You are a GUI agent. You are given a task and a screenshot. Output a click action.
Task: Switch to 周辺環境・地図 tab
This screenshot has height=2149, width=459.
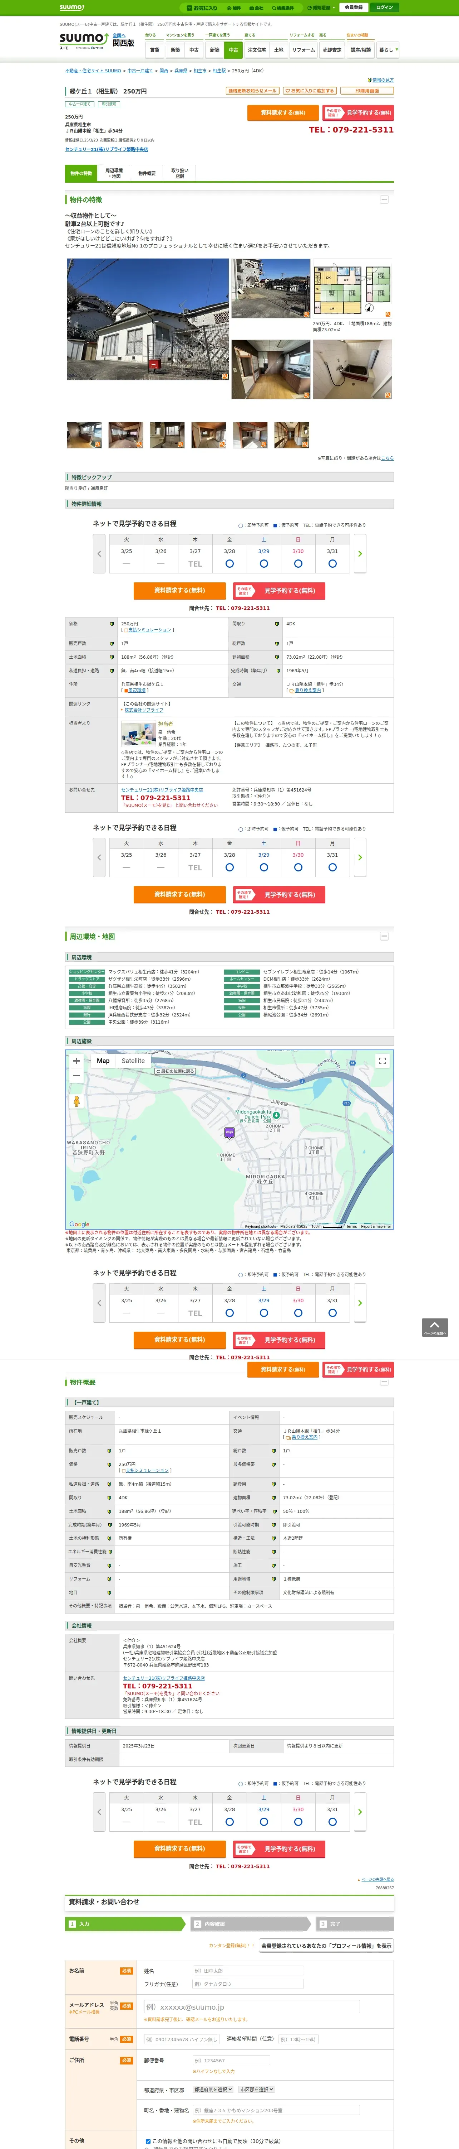114,173
